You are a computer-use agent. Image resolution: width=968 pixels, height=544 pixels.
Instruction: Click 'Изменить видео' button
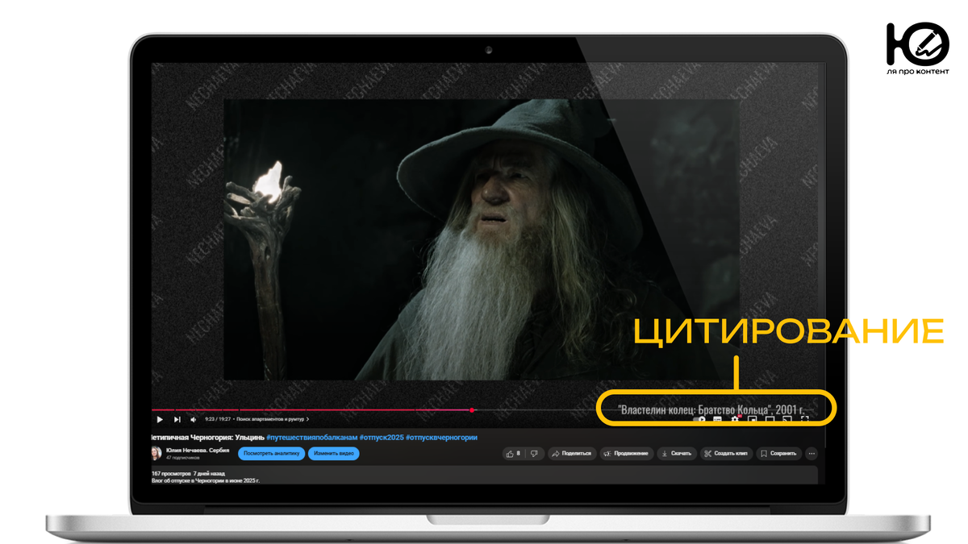[x=334, y=454]
